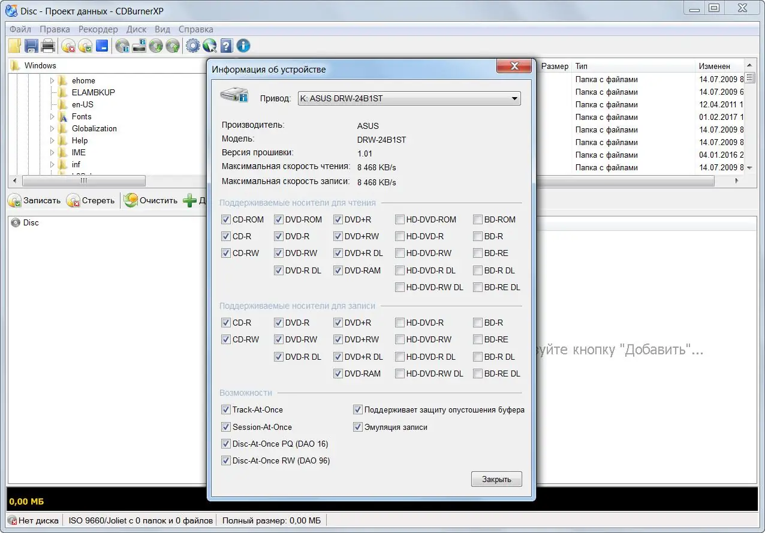Click the Burn disc icon with green checkmark
Viewport: 765px width, 533px height.
tap(85, 46)
